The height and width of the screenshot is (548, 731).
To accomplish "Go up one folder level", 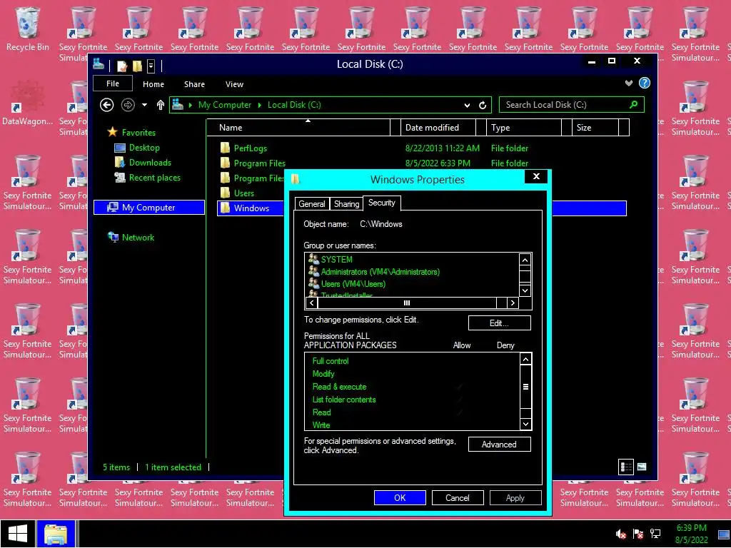I will point(161,105).
